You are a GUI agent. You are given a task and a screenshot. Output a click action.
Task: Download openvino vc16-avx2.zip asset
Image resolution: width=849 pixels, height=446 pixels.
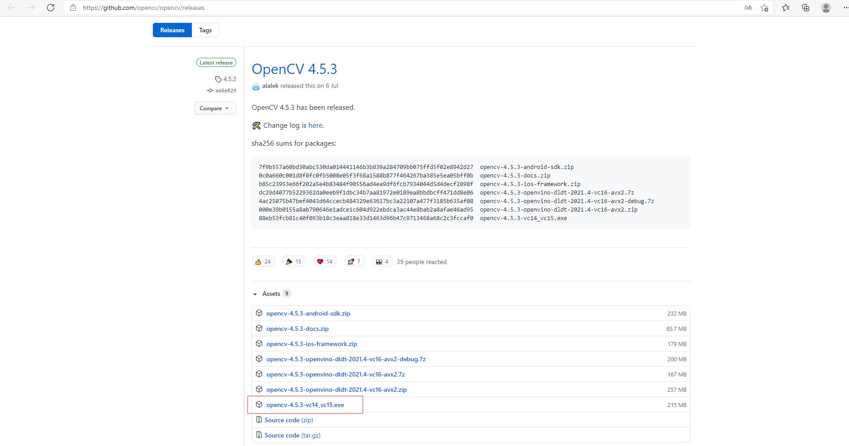(x=336, y=390)
